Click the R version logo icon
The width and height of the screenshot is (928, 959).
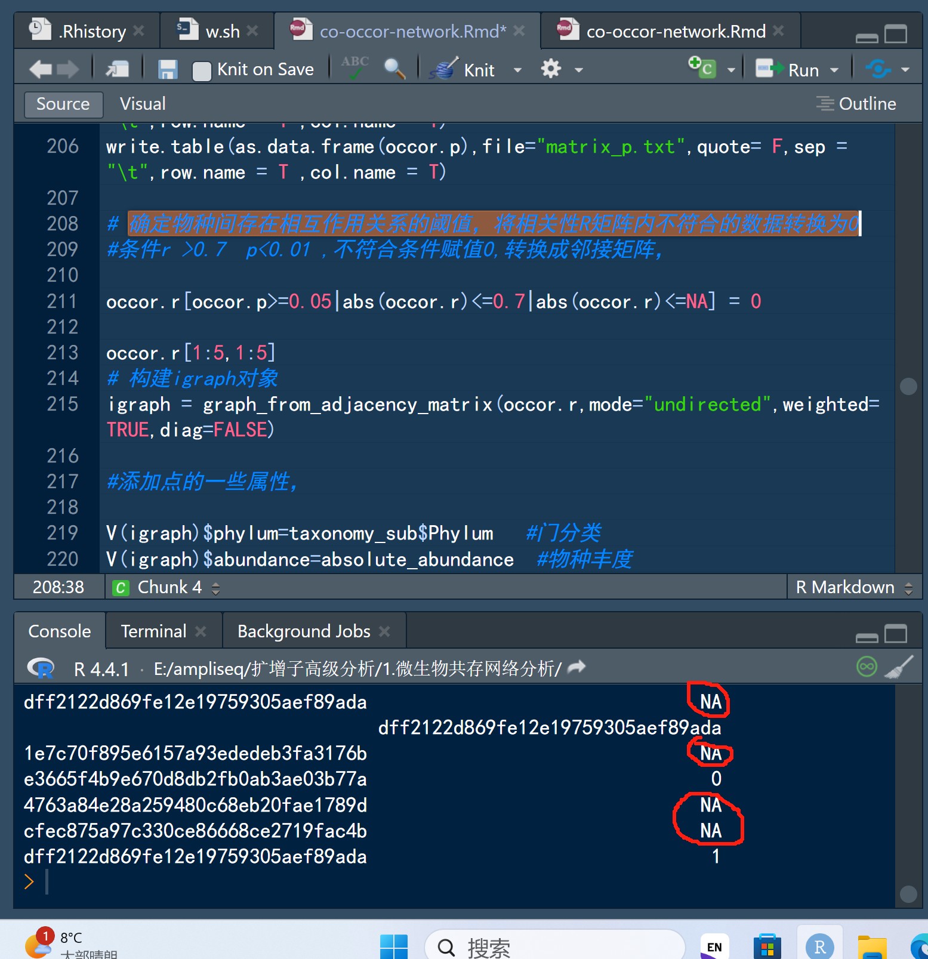pyautogui.click(x=41, y=668)
